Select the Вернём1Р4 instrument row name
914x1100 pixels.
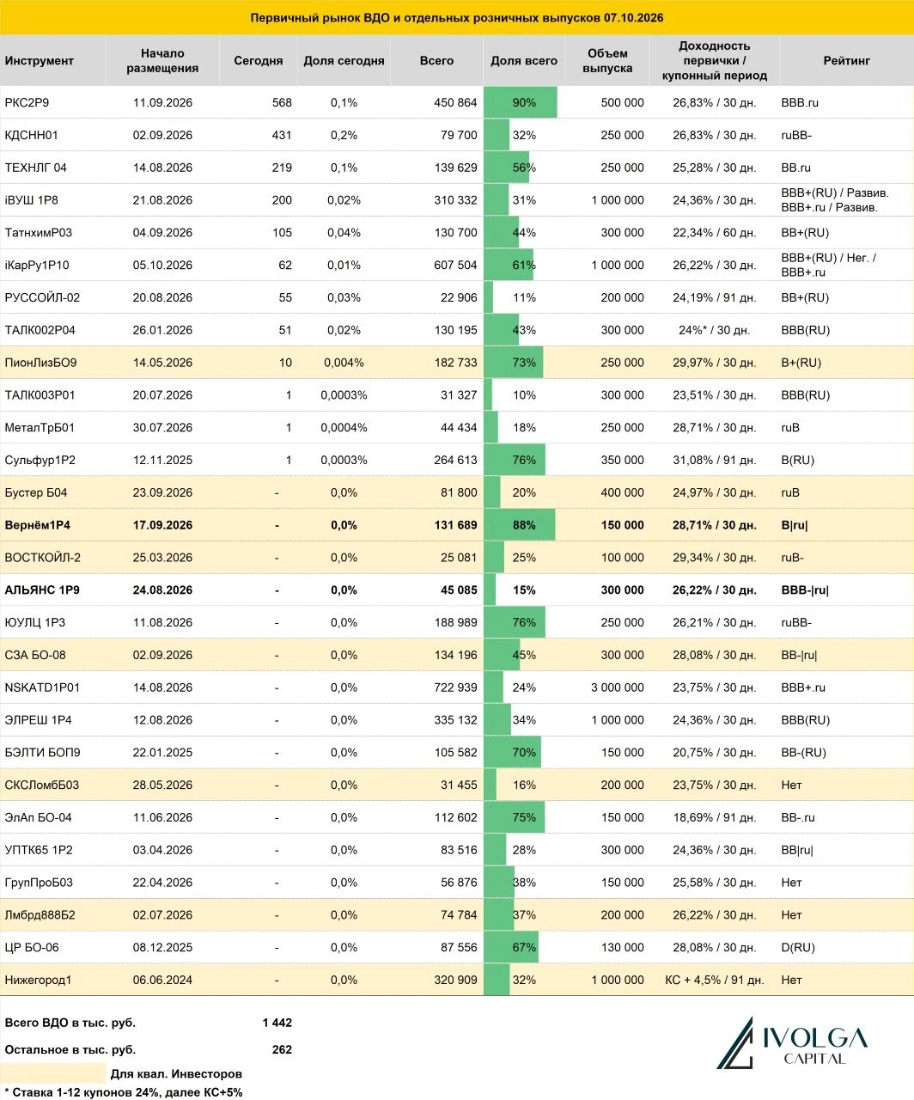click(x=38, y=525)
